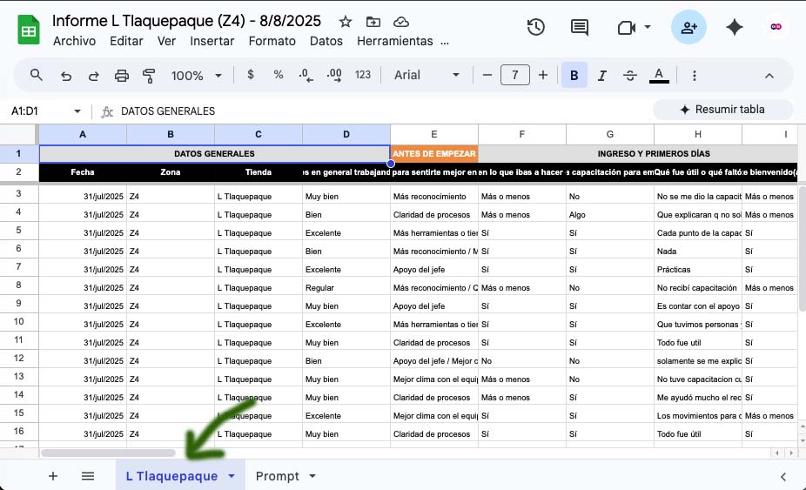The width and height of the screenshot is (806, 490).
Task: Toggle italic formatting
Action: [601, 76]
